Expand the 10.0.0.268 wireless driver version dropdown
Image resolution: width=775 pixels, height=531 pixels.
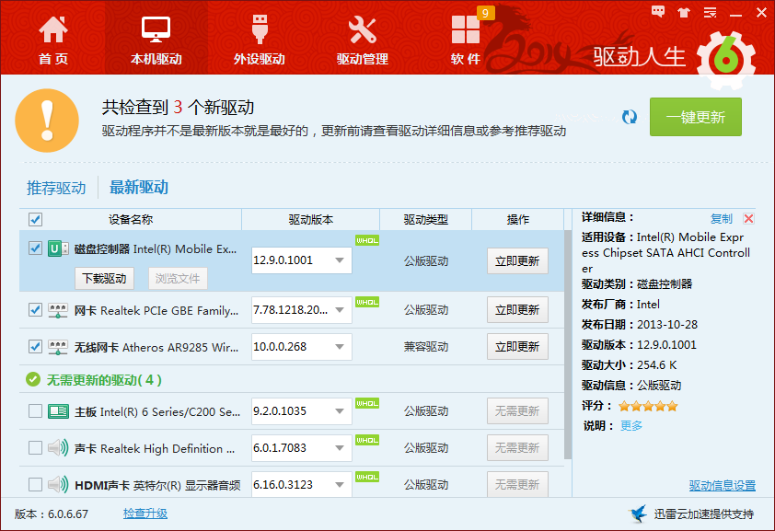pos(340,347)
